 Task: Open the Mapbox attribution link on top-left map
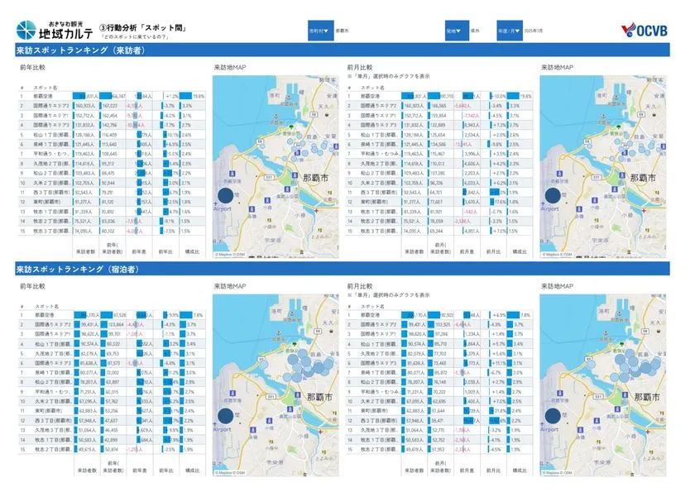pos(230,255)
